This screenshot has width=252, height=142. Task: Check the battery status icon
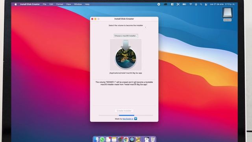pyautogui.click(x=184, y=4)
